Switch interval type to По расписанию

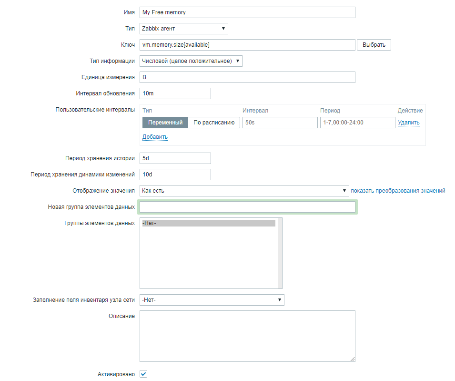tap(214, 123)
